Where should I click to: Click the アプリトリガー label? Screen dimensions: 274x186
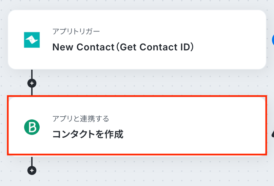[x=76, y=31]
